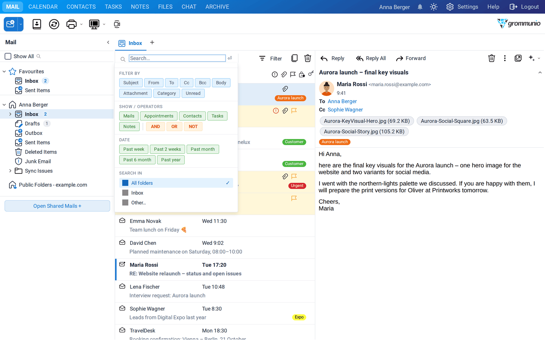This screenshot has height=340, width=545.
Task: Click the print icon in toolbar
Action: [71, 24]
